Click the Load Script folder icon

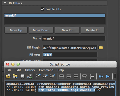point(8,76)
